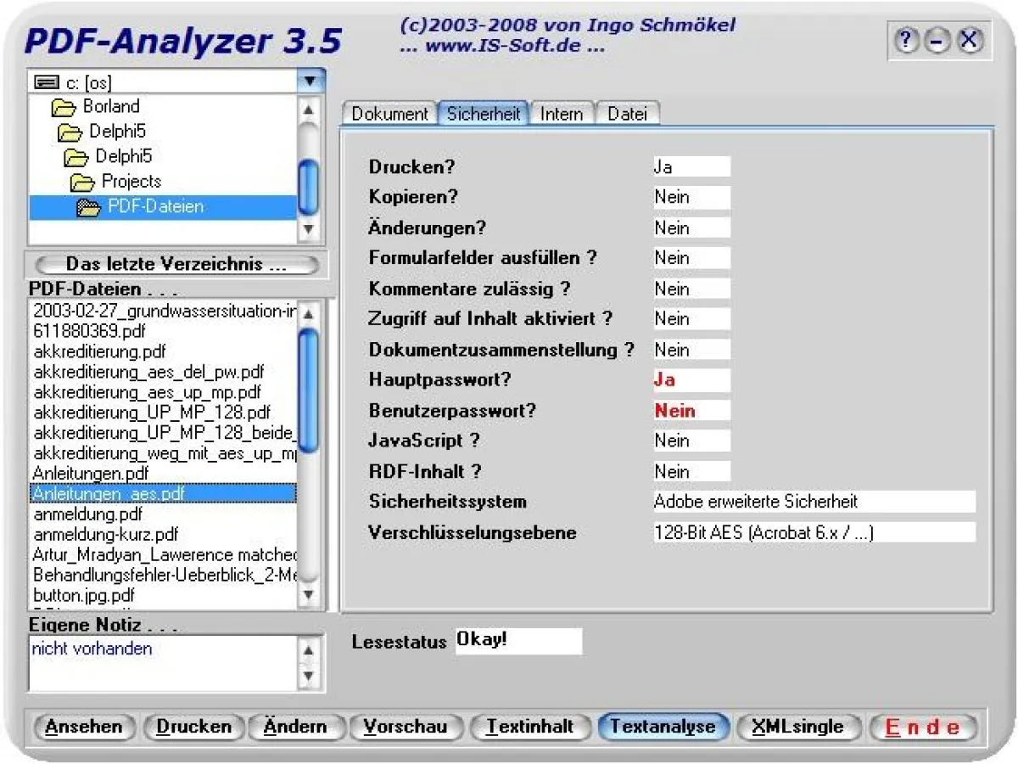Click the Borland folder icon
The height and width of the screenshot is (764, 1018).
pyautogui.click(x=63, y=106)
